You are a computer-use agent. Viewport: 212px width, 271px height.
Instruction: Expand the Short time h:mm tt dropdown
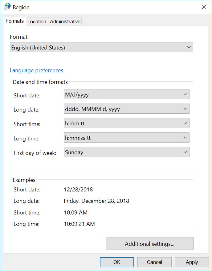[126, 124]
